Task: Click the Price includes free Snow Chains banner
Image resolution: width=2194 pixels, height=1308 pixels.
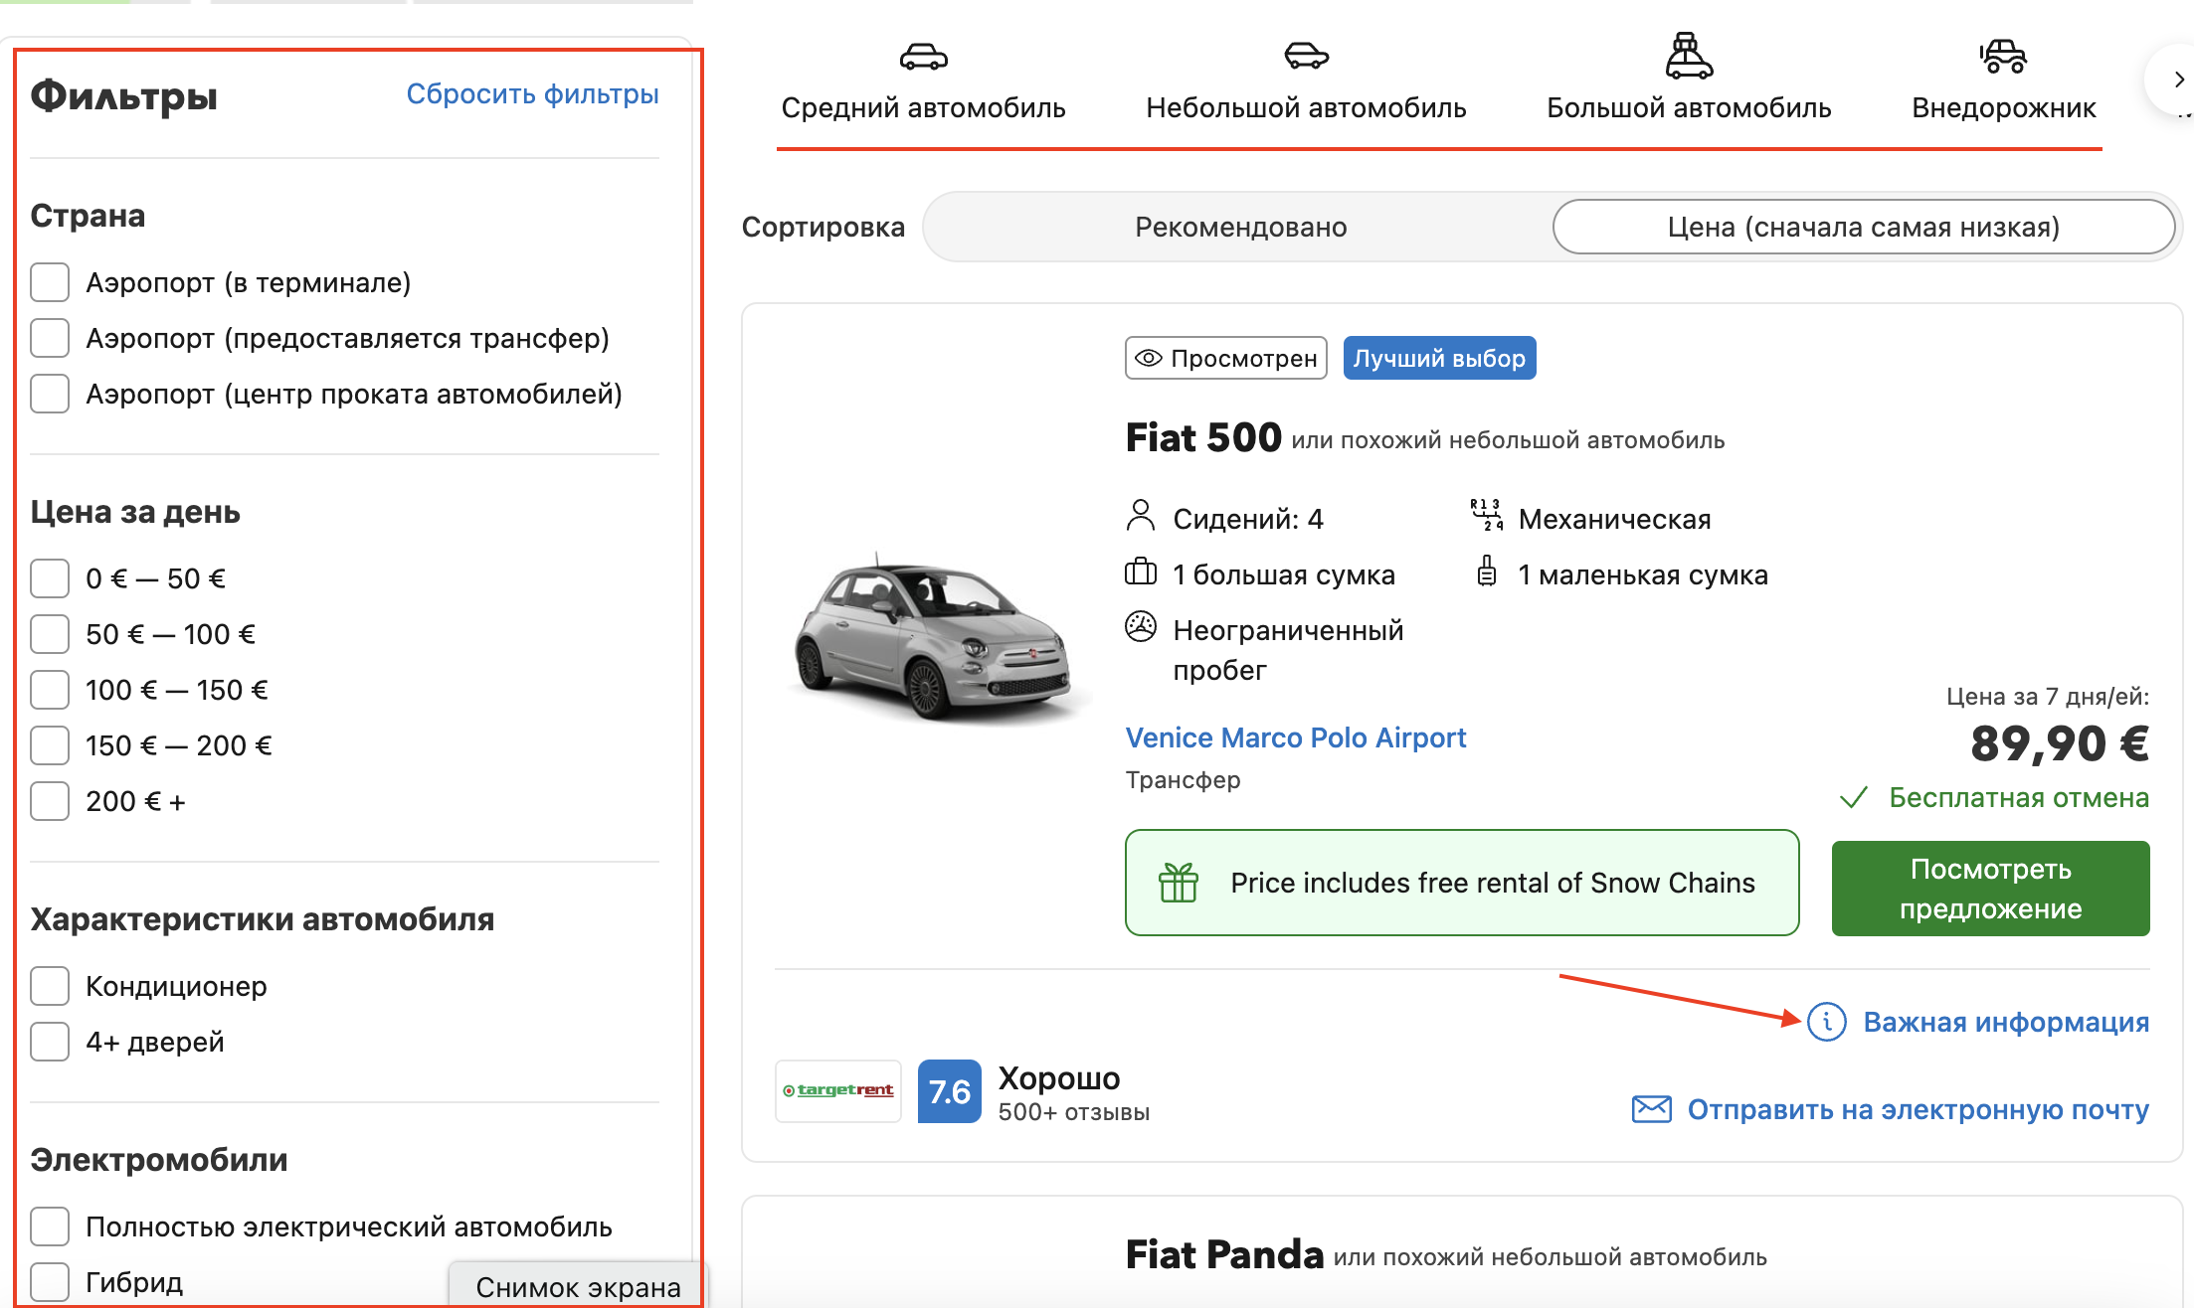Action: pyautogui.click(x=1462, y=883)
